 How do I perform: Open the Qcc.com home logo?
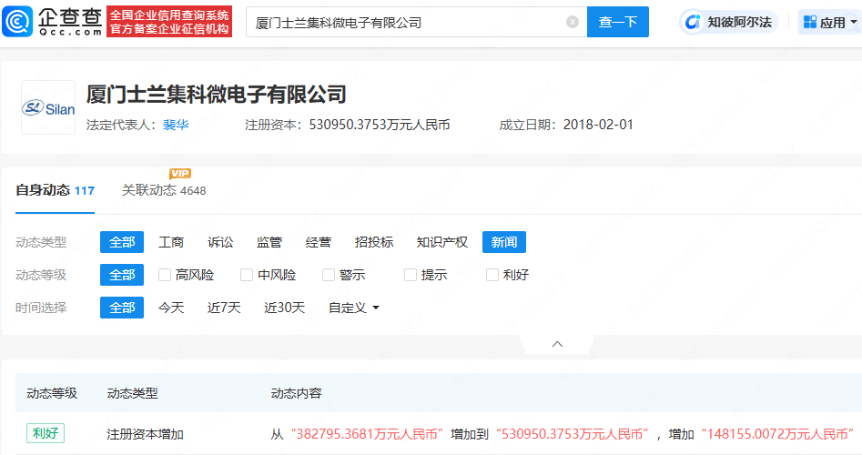click(x=52, y=22)
